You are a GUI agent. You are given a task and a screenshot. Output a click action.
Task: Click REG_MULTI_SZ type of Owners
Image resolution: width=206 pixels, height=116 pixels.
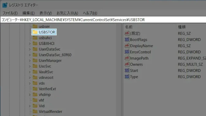coord(190,64)
